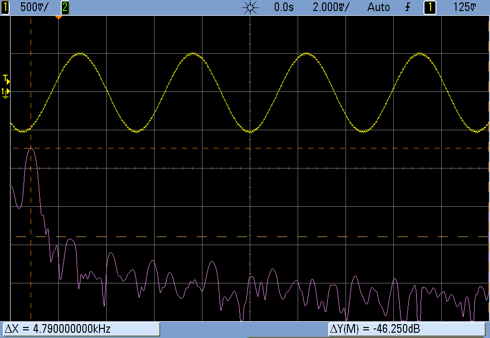Click the FFT peak under the vertical cursor
This screenshot has width=490, height=338.
[31, 148]
